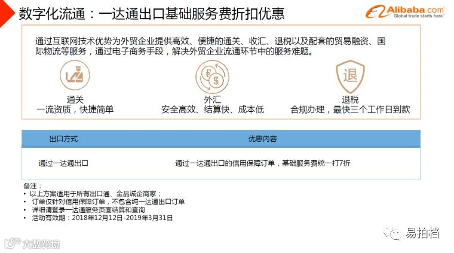The image size is (454, 253).
Task: Click the 通过一达通出口 table cell
Action: point(63,163)
